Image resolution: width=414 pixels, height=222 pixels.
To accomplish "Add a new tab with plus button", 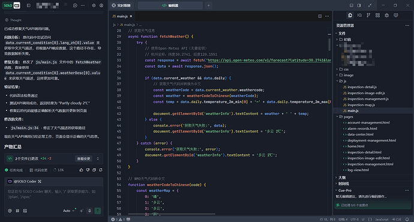I will [x=208, y=5].
